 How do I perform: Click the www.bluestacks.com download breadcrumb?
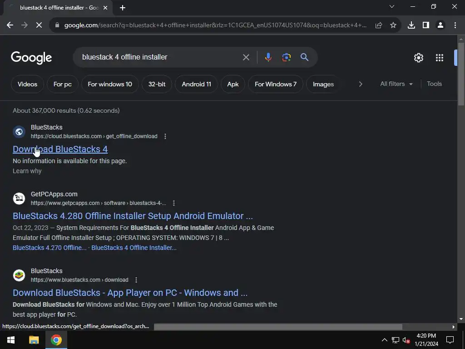pos(79,280)
